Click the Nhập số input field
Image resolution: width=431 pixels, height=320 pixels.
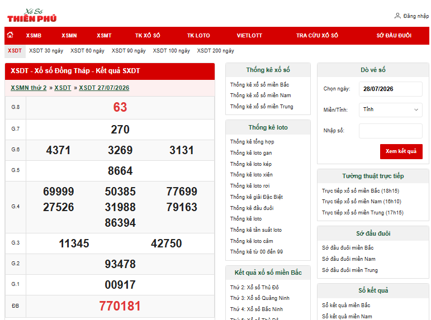click(390, 131)
